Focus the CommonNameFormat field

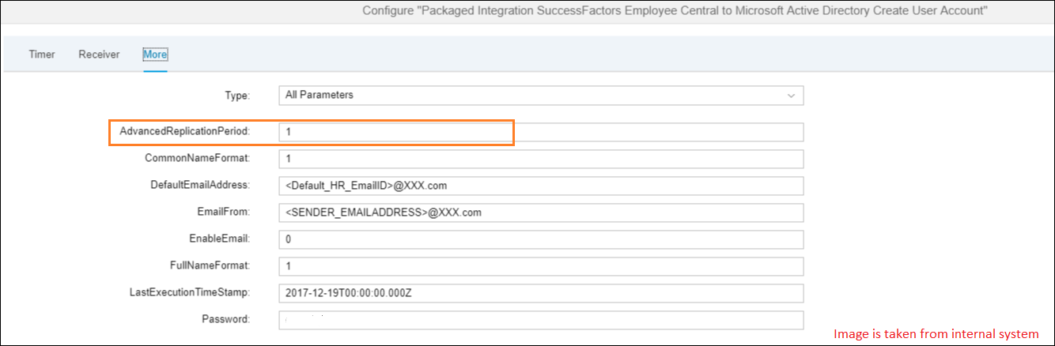pyautogui.click(x=541, y=159)
